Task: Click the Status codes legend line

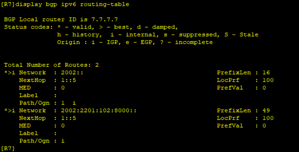Action: (x=91, y=27)
